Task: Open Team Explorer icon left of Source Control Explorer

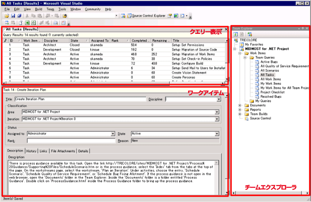Action: [123, 16]
